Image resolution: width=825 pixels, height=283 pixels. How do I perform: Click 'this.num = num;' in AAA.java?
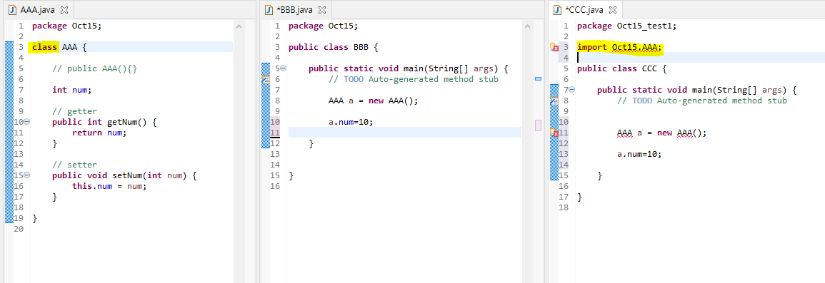pos(109,186)
